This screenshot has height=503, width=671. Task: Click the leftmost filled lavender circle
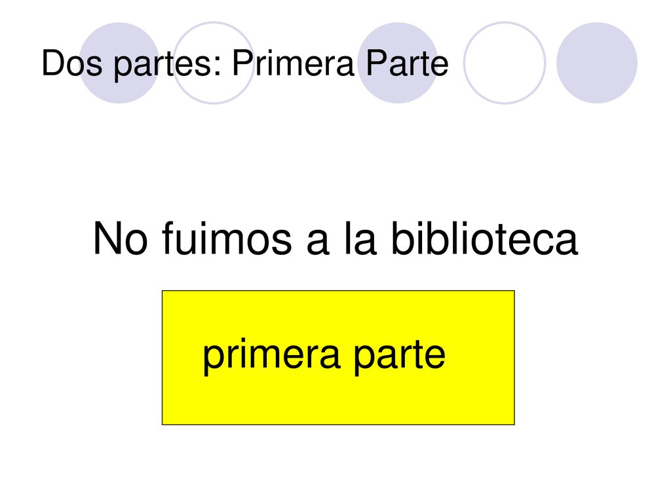point(119,63)
